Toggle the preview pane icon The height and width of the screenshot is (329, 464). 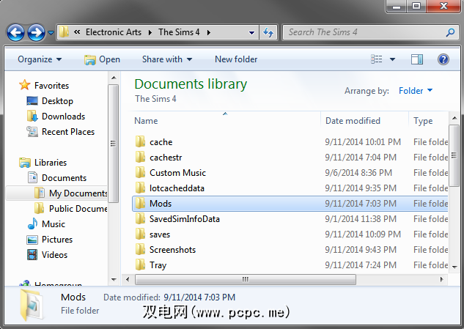pos(417,59)
